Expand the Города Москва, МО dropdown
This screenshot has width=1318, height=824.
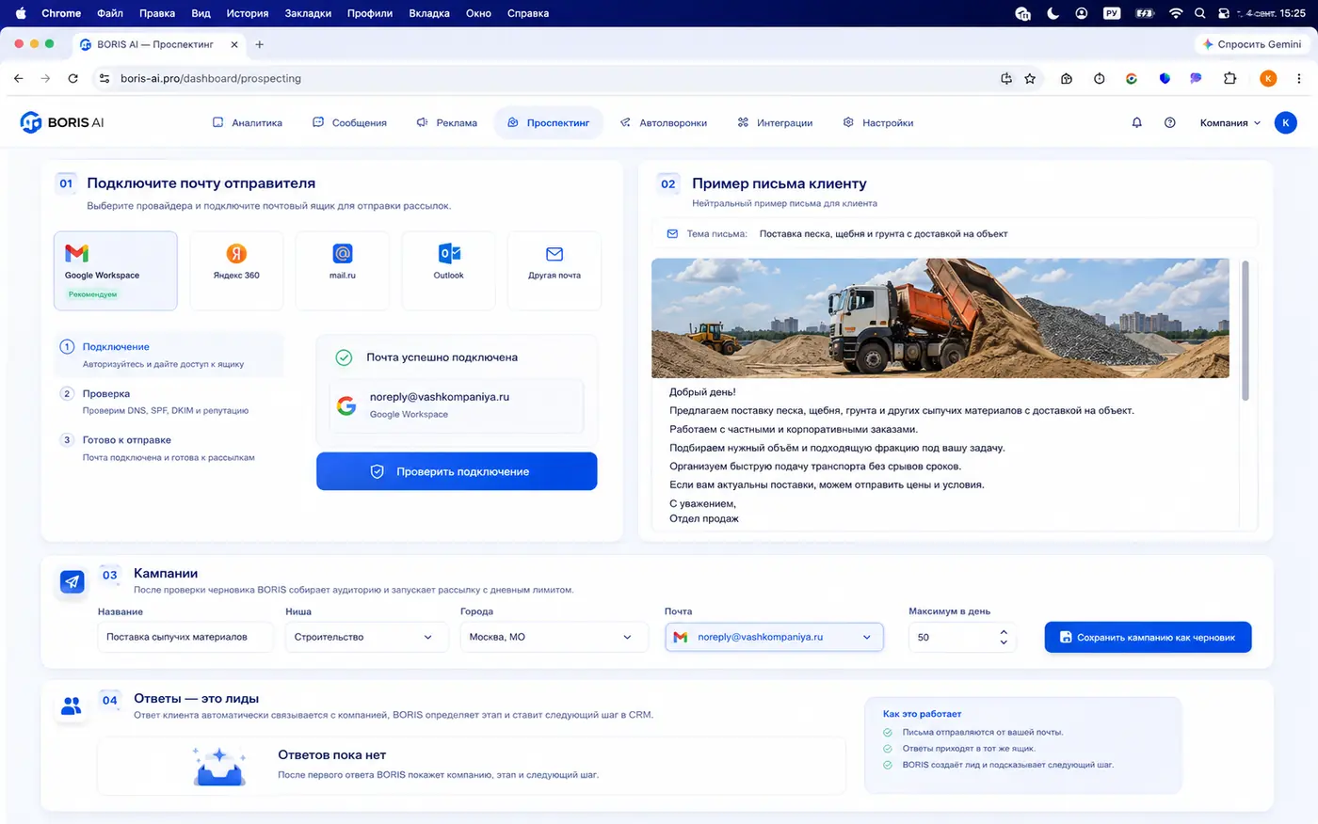[555, 637]
